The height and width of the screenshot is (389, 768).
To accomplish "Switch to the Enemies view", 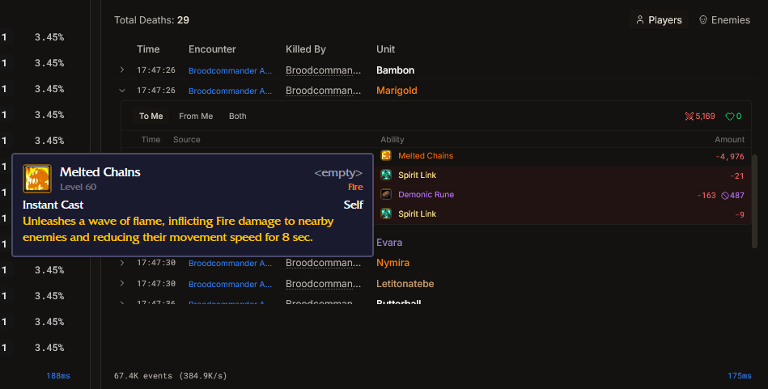I will click(724, 20).
